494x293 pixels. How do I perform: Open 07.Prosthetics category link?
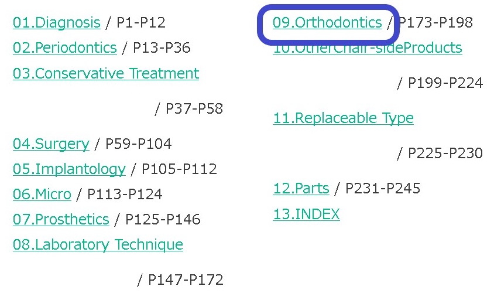pos(61,220)
